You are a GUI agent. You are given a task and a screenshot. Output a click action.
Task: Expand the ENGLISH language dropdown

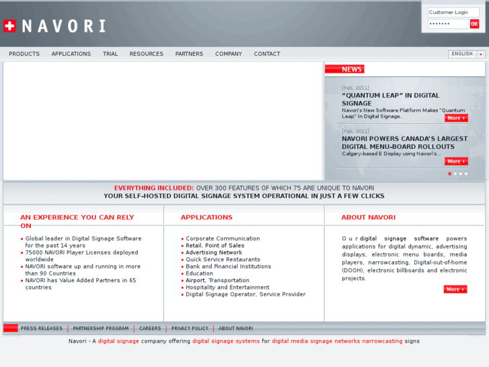[x=467, y=54]
